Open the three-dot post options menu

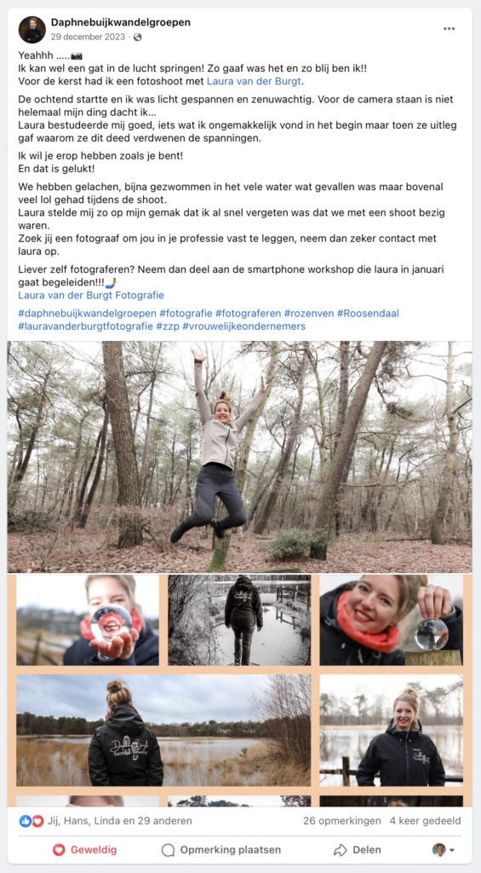(x=449, y=29)
